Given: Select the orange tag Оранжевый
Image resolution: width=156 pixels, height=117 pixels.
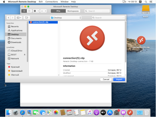Looking at the screenshot, I should [17, 71].
